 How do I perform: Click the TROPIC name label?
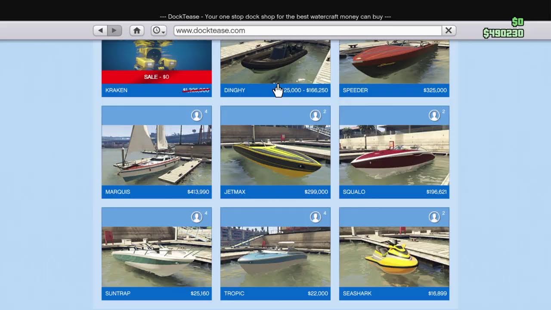coord(234,294)
